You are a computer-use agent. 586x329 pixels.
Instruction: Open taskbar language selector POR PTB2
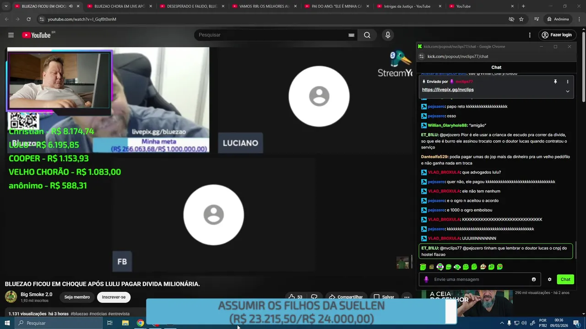pos(543,323)
